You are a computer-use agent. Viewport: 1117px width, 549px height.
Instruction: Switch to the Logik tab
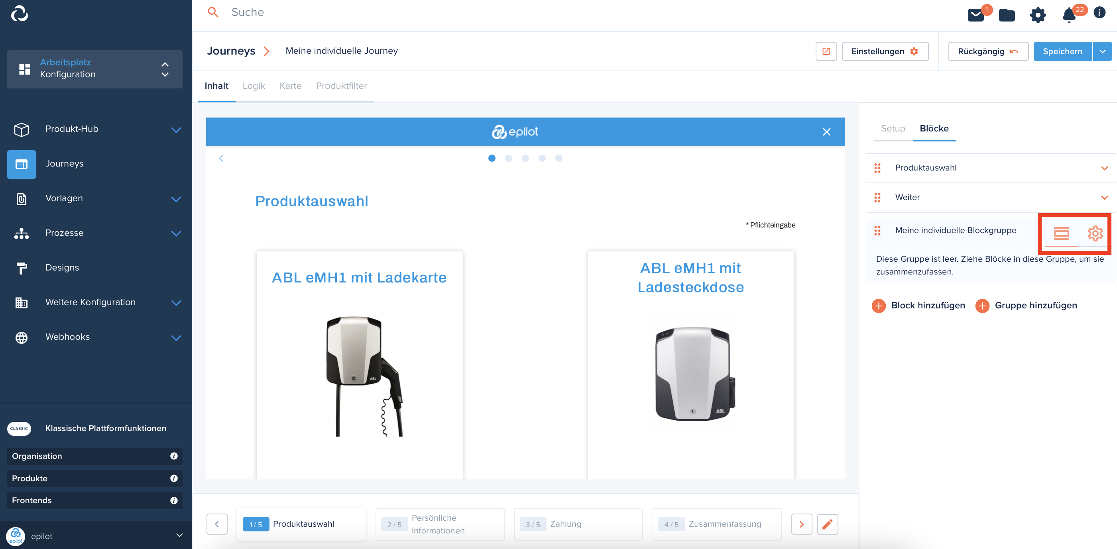click(254, 86)
